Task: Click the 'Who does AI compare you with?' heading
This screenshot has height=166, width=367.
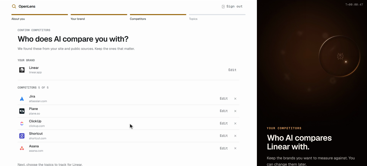Action: tap(73, 39)
